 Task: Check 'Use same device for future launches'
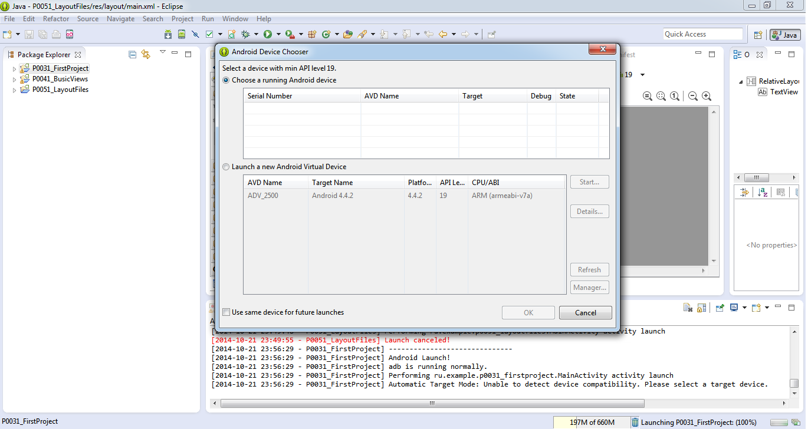tap(226, 312)
